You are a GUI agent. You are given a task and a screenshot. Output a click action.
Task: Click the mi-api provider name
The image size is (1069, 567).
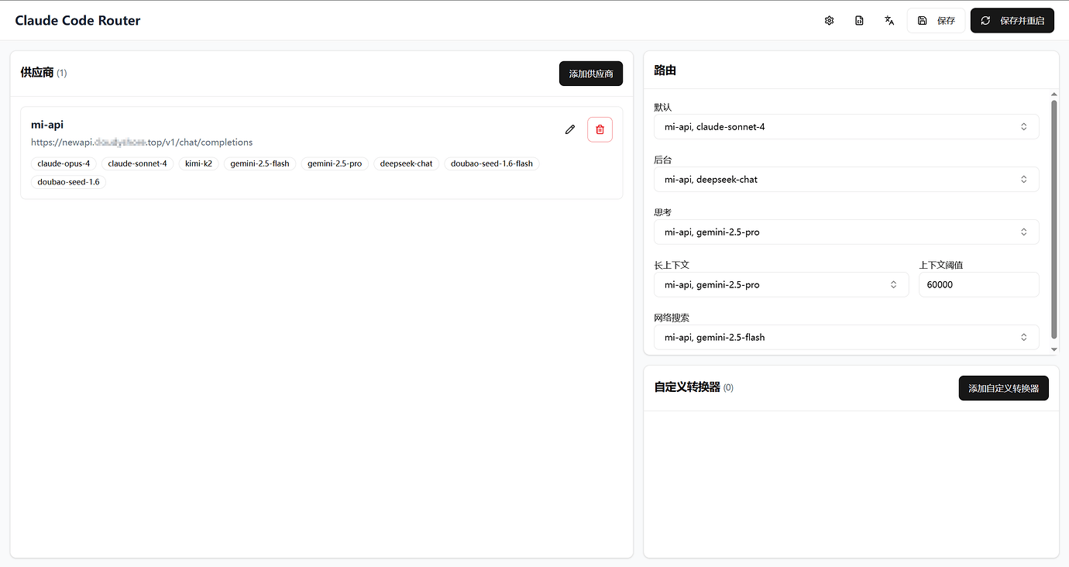coord(47,125)
